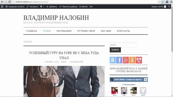This screenshot has width=173, height=97.
Task: Click the browser back arrow
Action: coord(2,2)
